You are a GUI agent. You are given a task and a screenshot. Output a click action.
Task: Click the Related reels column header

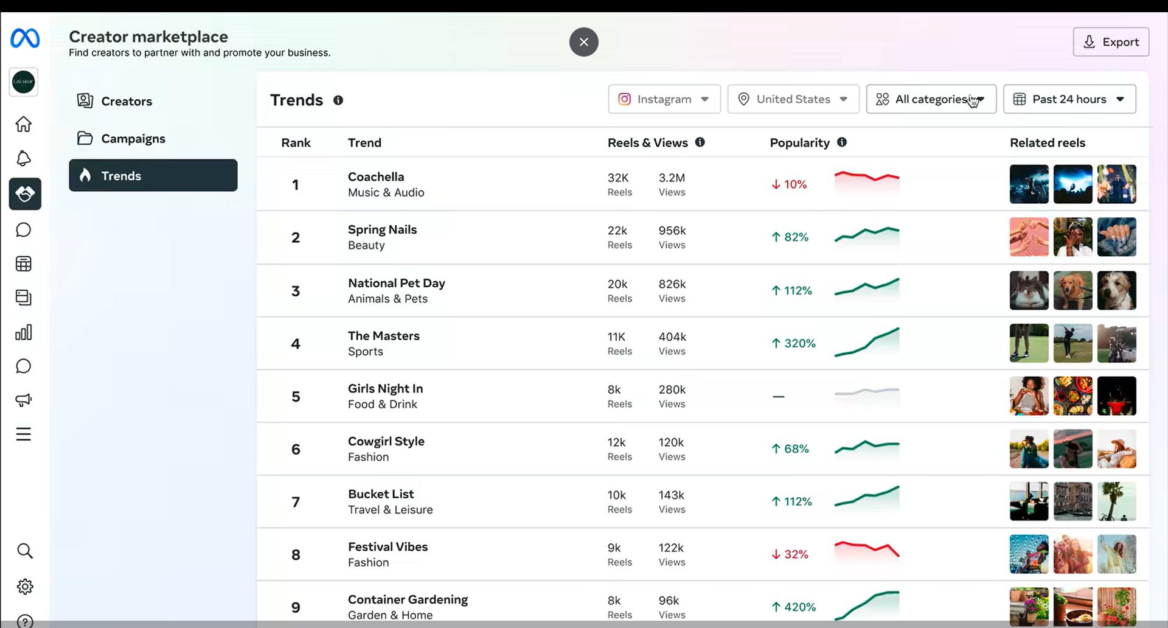point(1048,143)
